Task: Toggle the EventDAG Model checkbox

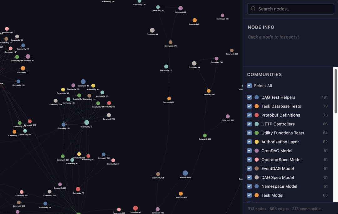Action: [x=249, y=169]
